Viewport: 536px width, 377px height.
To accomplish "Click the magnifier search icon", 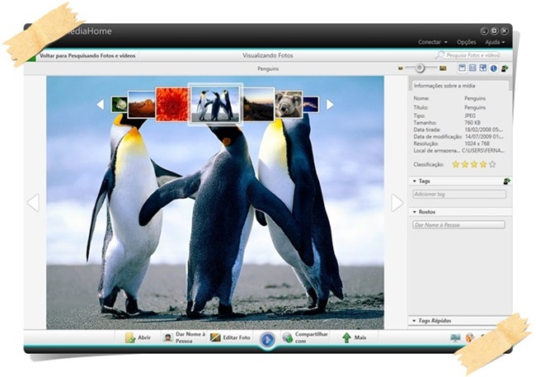I will pyautogui.click(x=440, y=54).
